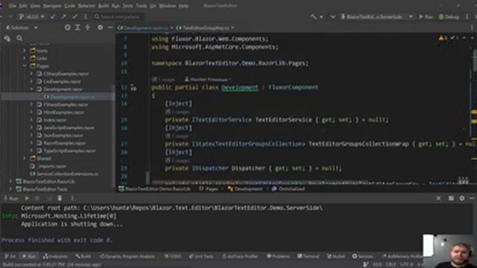This screenshot has width=477, height=268.
Task: Click the Search everywhere field
Action: pyautogui.click(x=119, y=16)
